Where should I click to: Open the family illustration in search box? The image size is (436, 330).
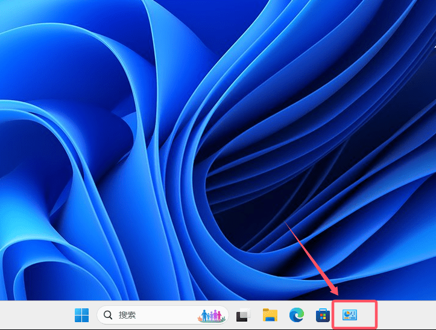(x=211, y=316)
